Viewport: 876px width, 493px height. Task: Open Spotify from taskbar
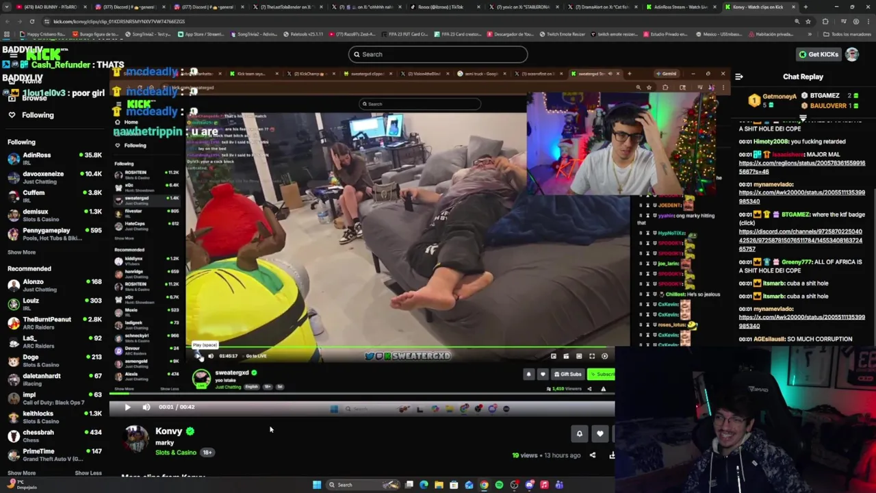[499, 485]
